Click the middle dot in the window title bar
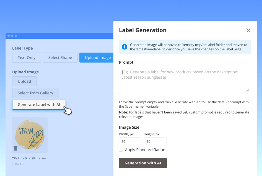The height and width of the screenshot is (176, 262). (12, 36)
